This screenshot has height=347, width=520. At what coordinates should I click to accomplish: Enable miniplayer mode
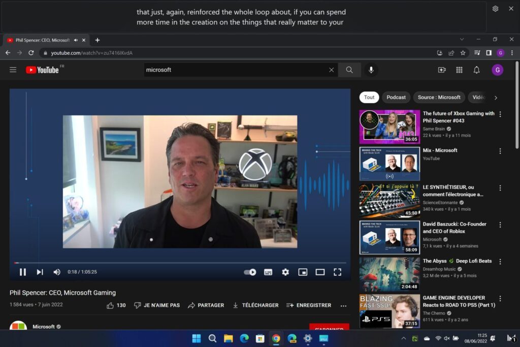(303, 272)
